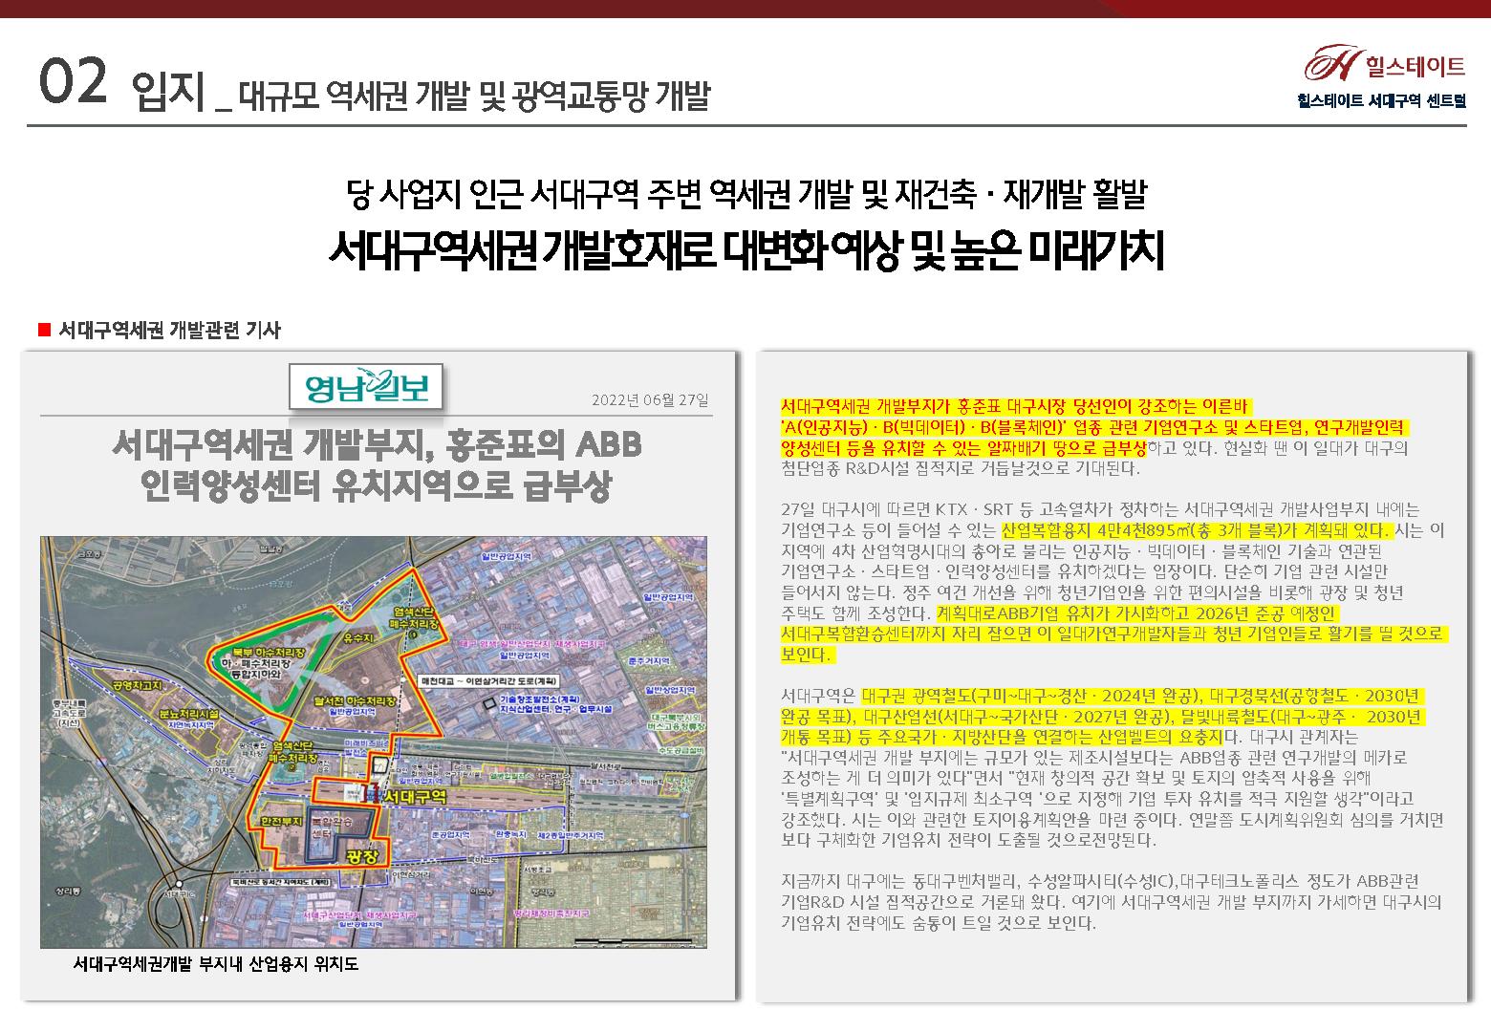
Task: Select the text '힐스테이트 서대구역 센트럴'
Action: point(1381,99)
